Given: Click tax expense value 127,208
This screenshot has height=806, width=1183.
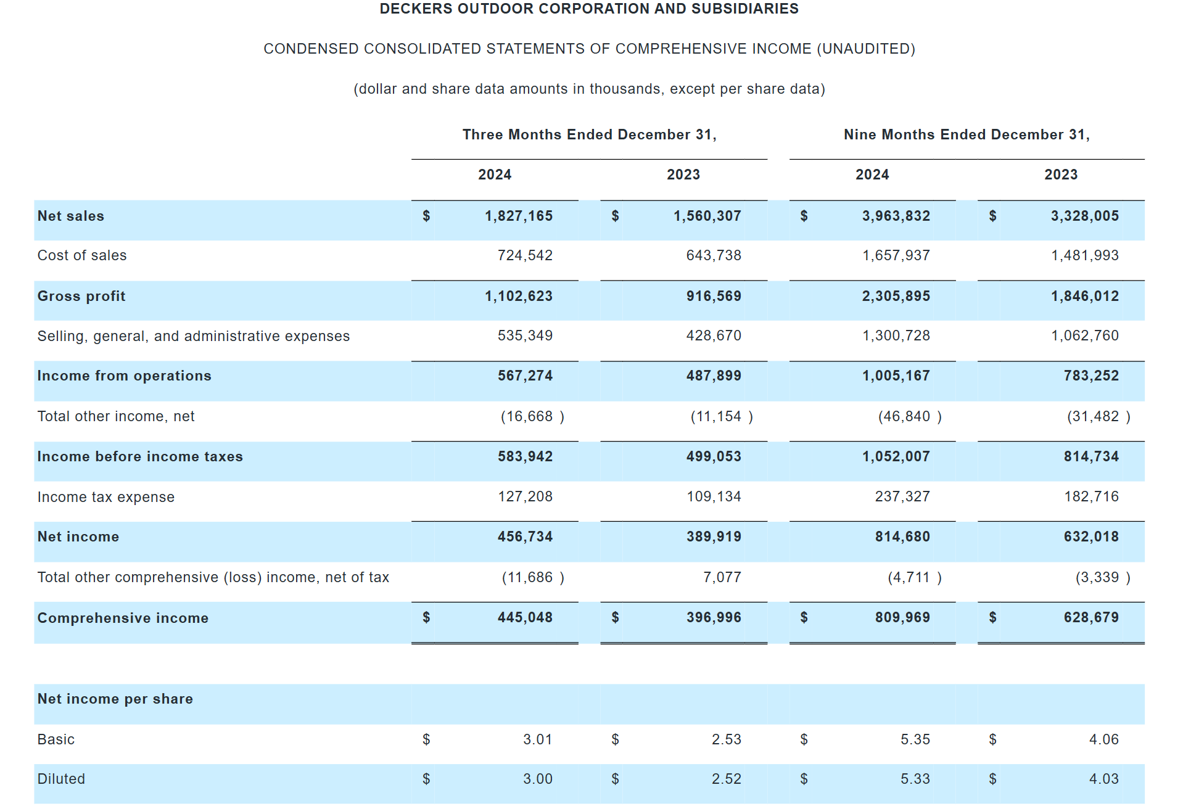Looking at the screenshot, I should [x=526, y=496].
